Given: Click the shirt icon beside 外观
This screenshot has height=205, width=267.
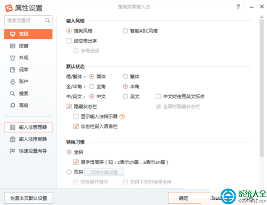Looking at the screenshot, I should (x=12, y=58).
